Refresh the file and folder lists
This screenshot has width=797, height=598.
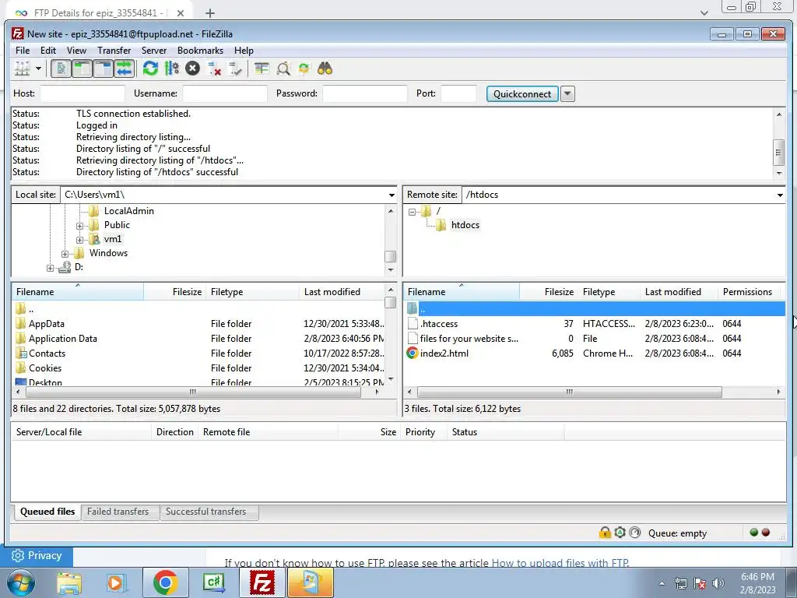150,69
